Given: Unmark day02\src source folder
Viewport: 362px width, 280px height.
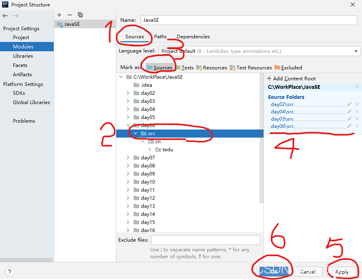Looking at the screenshot, I should (x=357, y=104).
